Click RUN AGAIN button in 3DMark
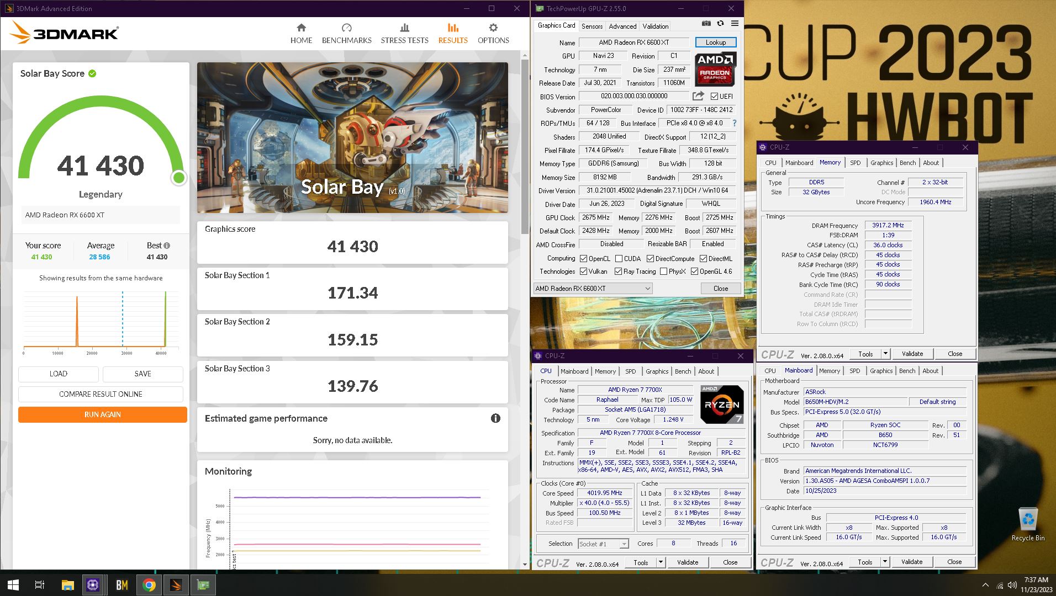1056x596 pixels. 102,414
